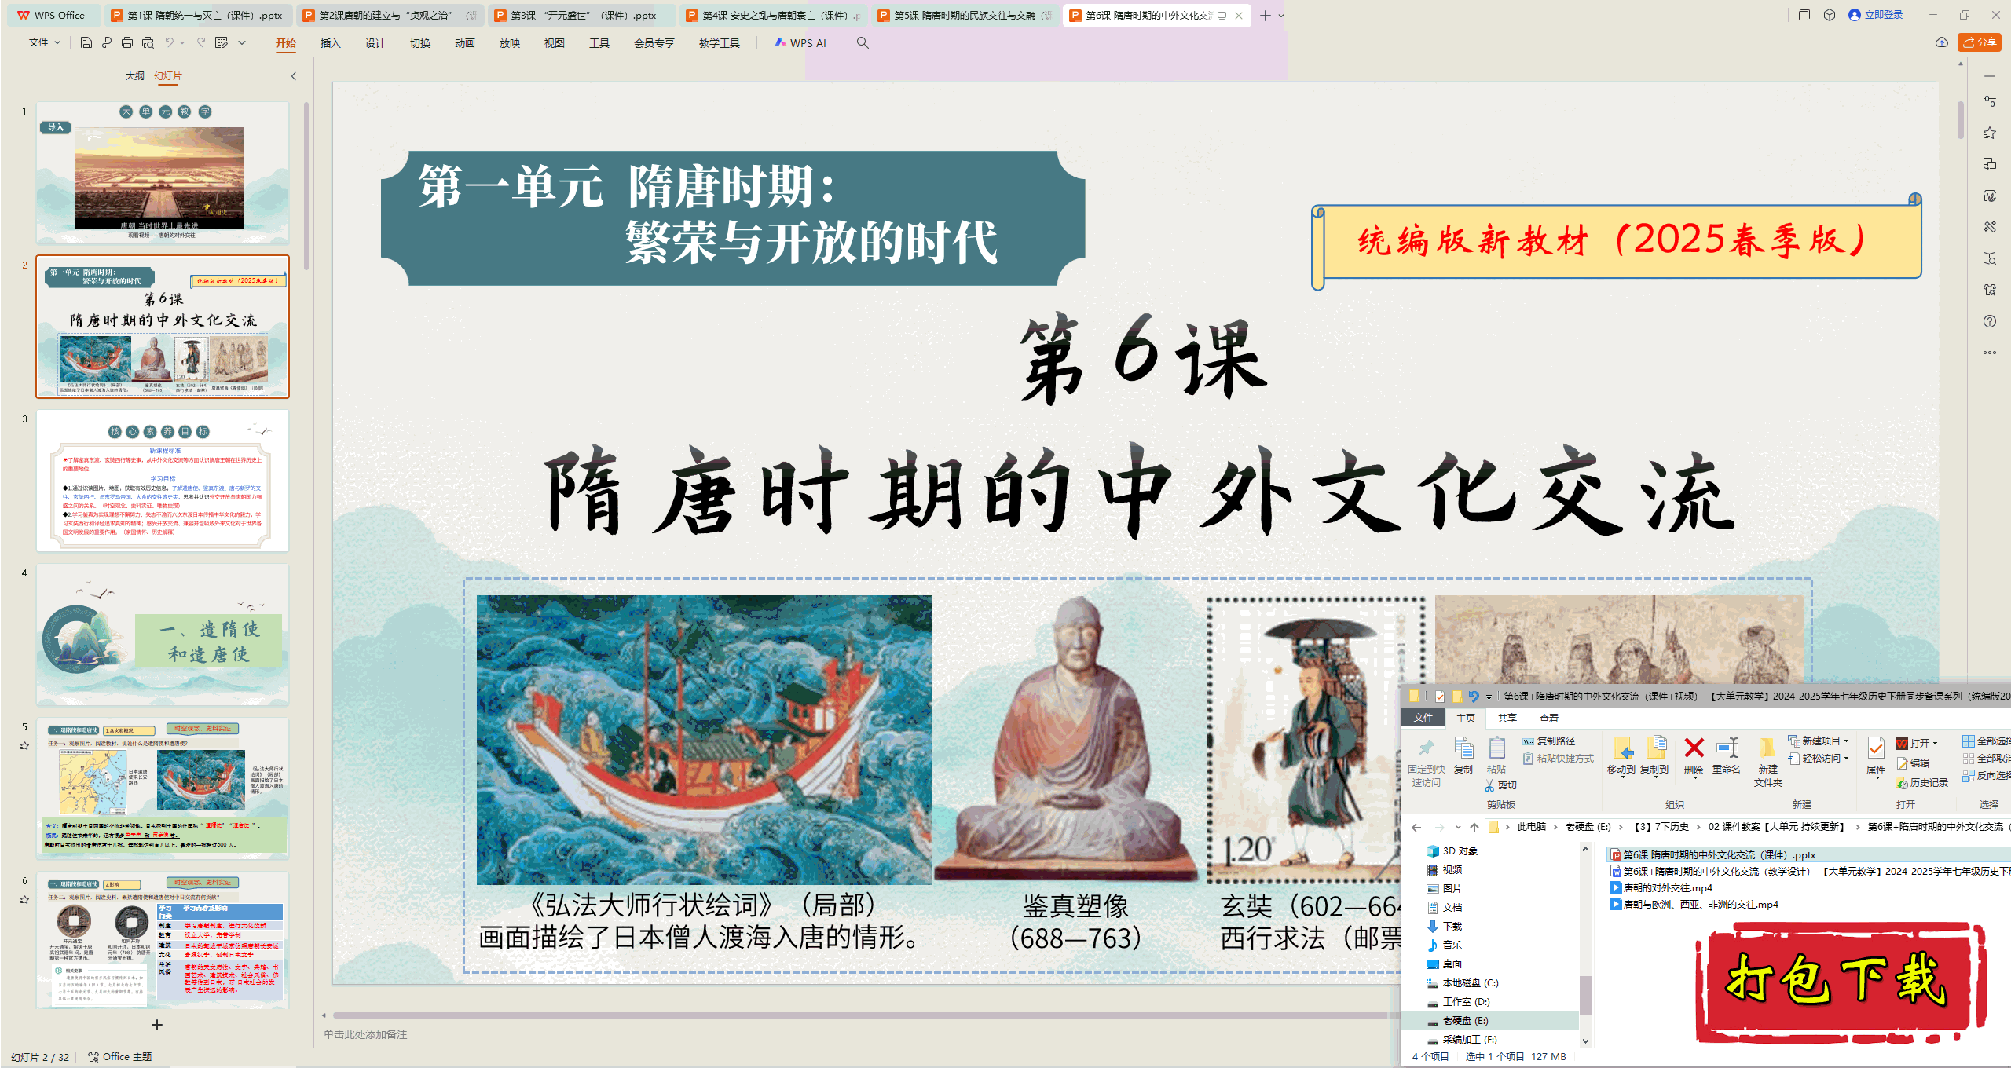This screenshot has height=1068, width=2011.
Task: Open 查看 tab in File Explorer
Action: click(x=1549, y=718)
